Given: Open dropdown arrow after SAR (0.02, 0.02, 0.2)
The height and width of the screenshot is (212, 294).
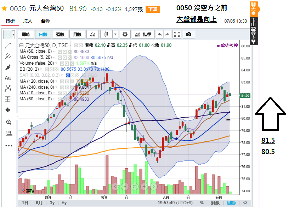Looking at the screenshot, I should point(62,75).
